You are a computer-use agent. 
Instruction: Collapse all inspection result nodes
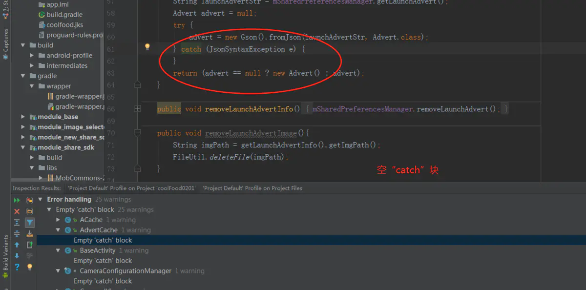pyautogui.click(x=17, y=233)
